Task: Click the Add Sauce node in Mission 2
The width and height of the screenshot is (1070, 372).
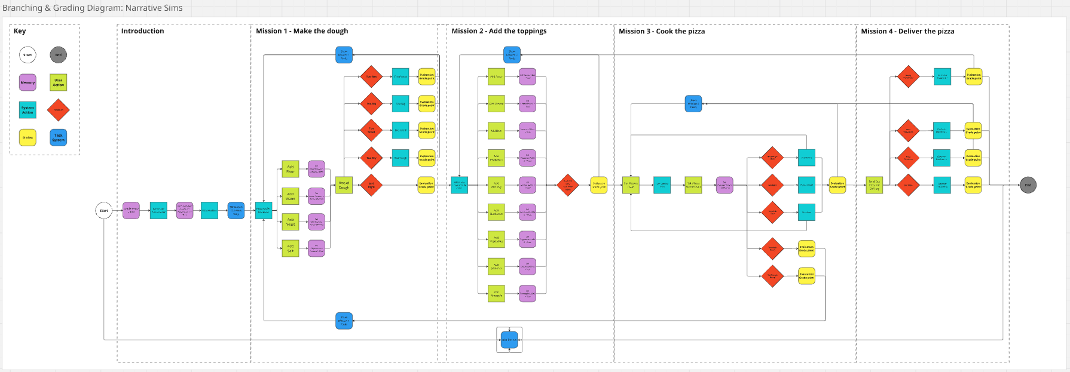Action: tap(496, 76)
